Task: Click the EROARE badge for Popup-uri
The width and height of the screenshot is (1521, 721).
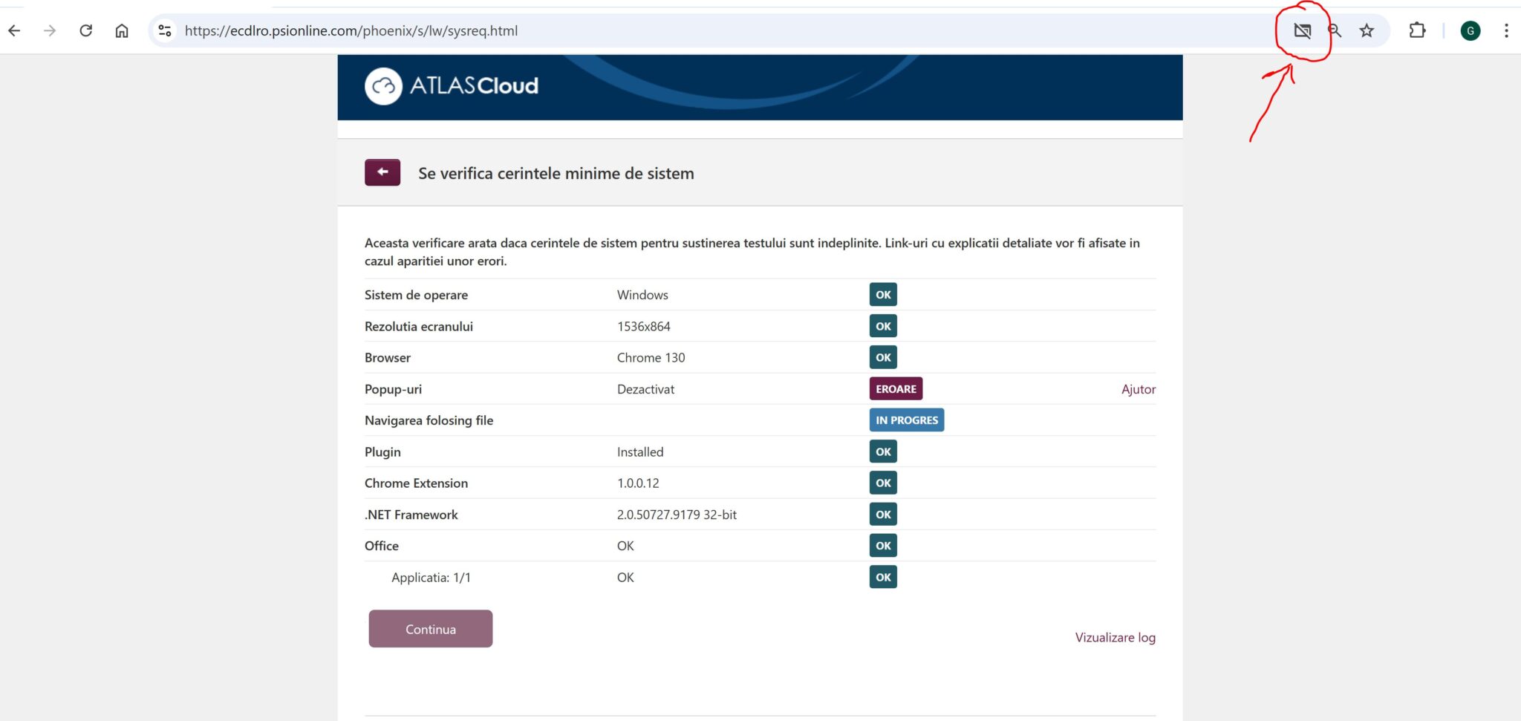Action: tap(896, 388)
